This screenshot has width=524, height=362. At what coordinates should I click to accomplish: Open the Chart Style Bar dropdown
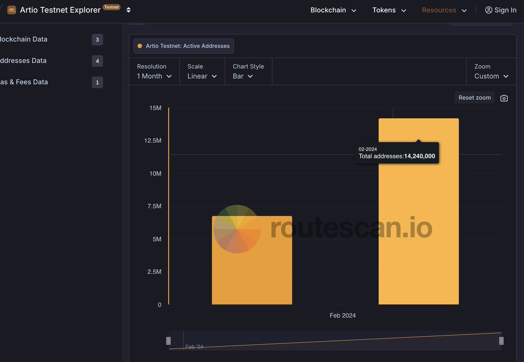[x=248, y=72]
